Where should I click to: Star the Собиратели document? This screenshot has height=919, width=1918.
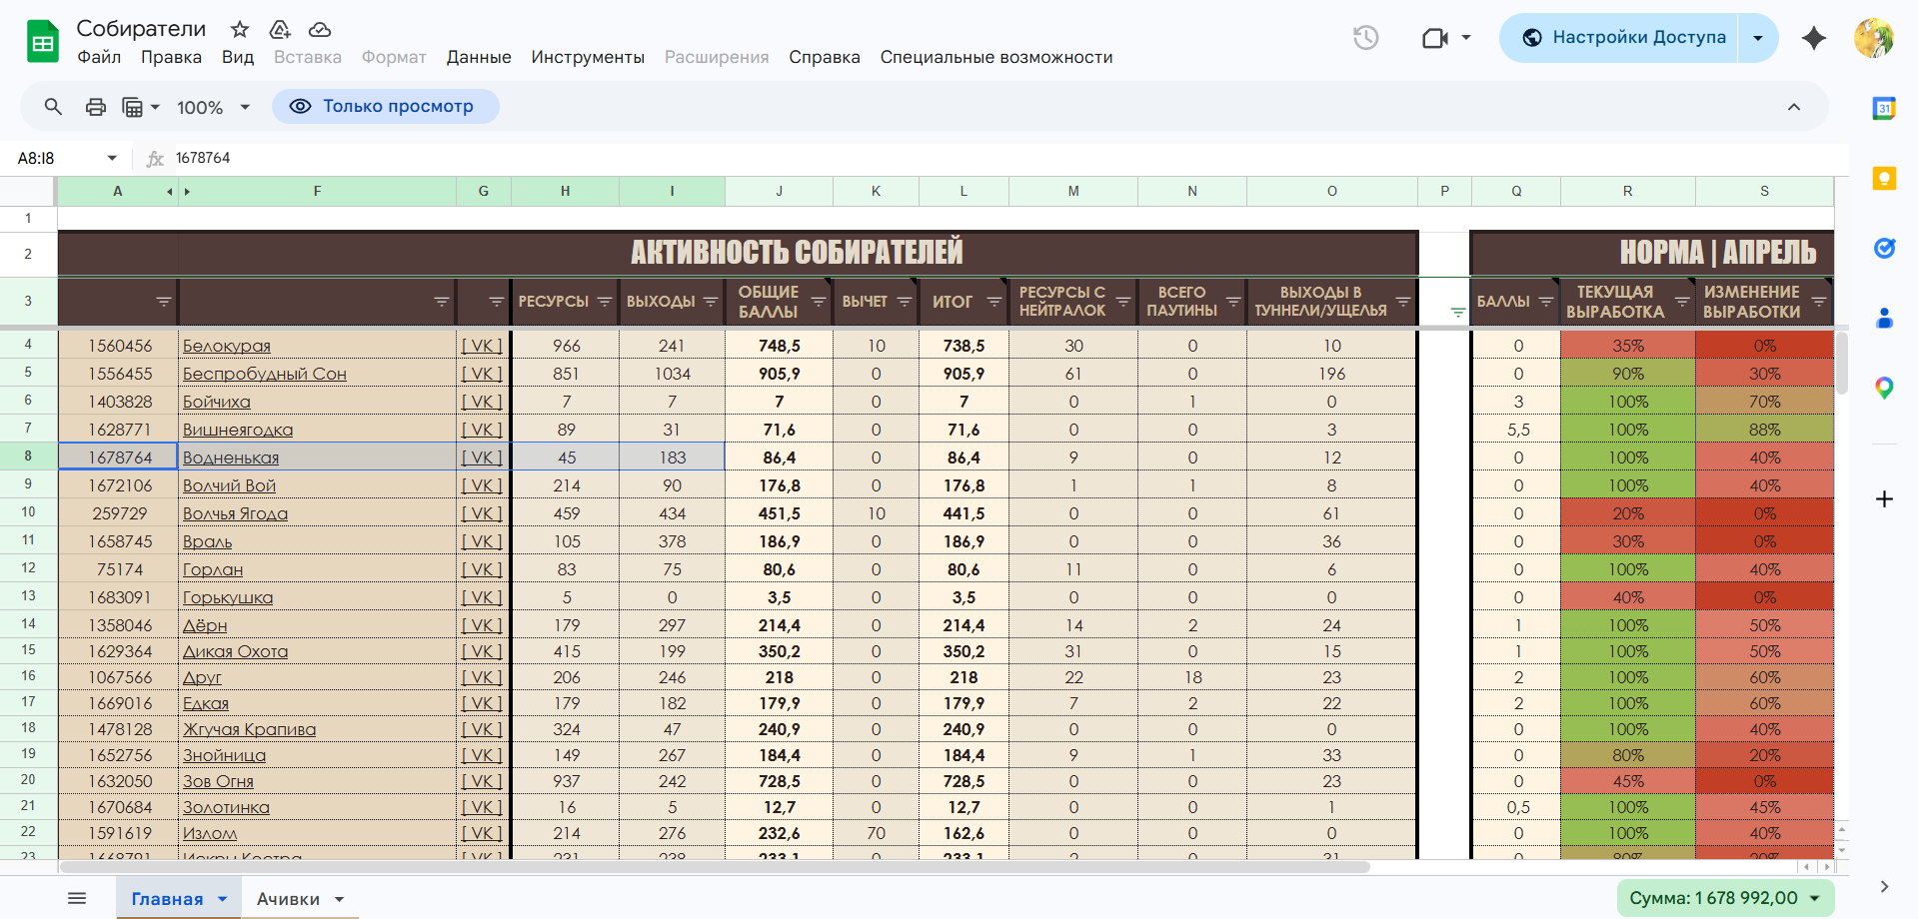(x=240, y=29)
